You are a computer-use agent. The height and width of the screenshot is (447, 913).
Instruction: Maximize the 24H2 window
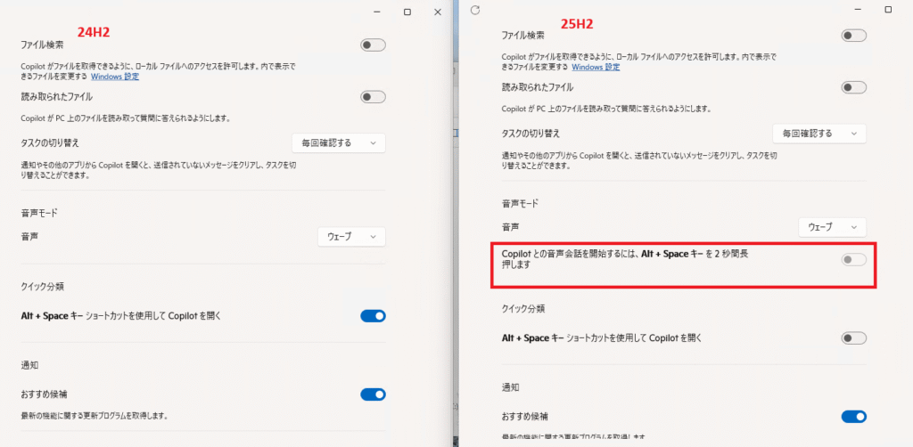(x=407, y=12)
